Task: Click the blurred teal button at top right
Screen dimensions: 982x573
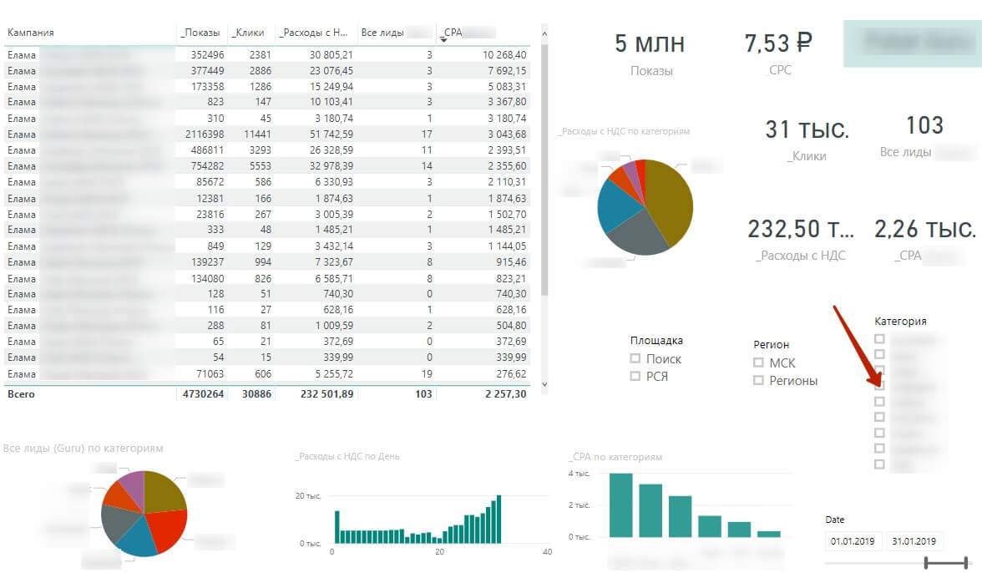Action: click(909, 43)
